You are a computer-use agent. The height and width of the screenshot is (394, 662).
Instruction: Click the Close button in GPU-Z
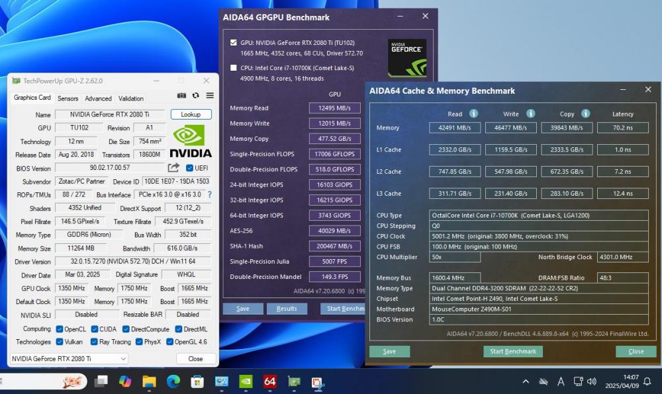click(x=195, y=358)
